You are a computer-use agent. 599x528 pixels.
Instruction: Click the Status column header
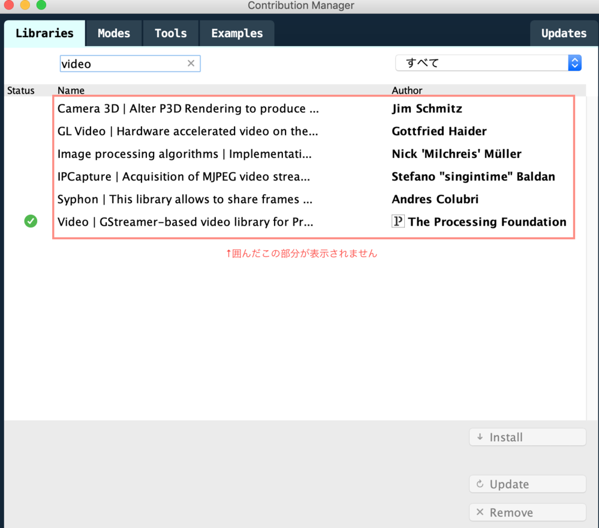tap(20, 91)
